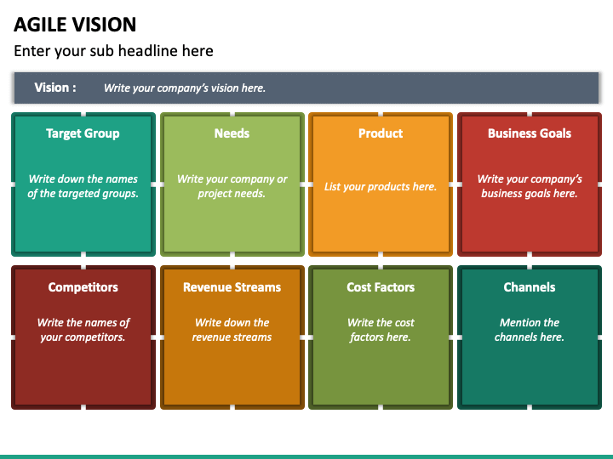613x459 pixels.
Task: Select 'List your products here.' text
Action: click(381, 186)
